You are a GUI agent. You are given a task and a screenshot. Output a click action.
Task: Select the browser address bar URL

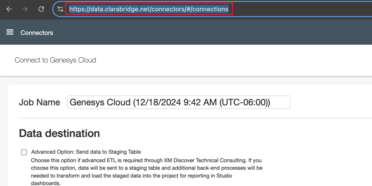pyautogui.click(x=149, y=9)
